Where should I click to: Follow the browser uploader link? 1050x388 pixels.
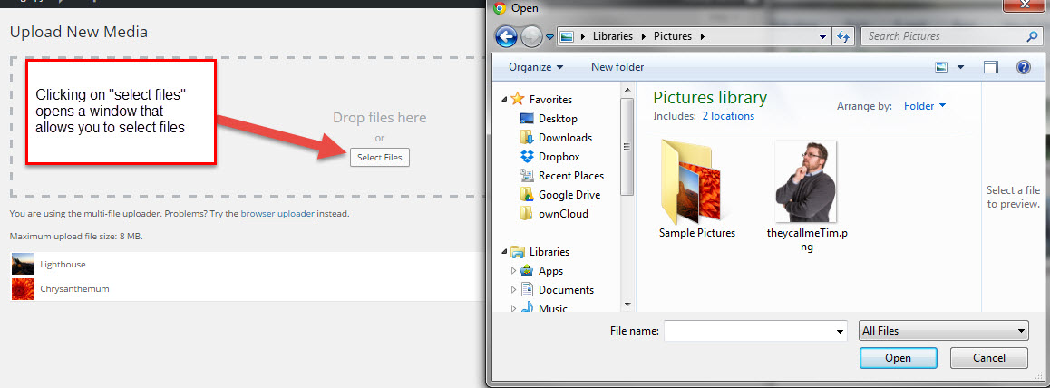(277, 214)
